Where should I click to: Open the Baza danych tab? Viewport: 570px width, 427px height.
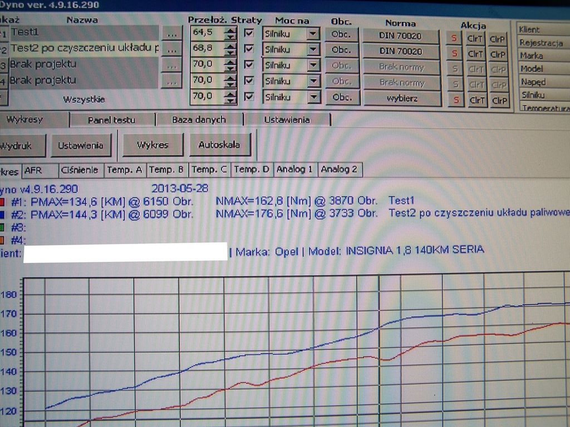click(199, 120)
